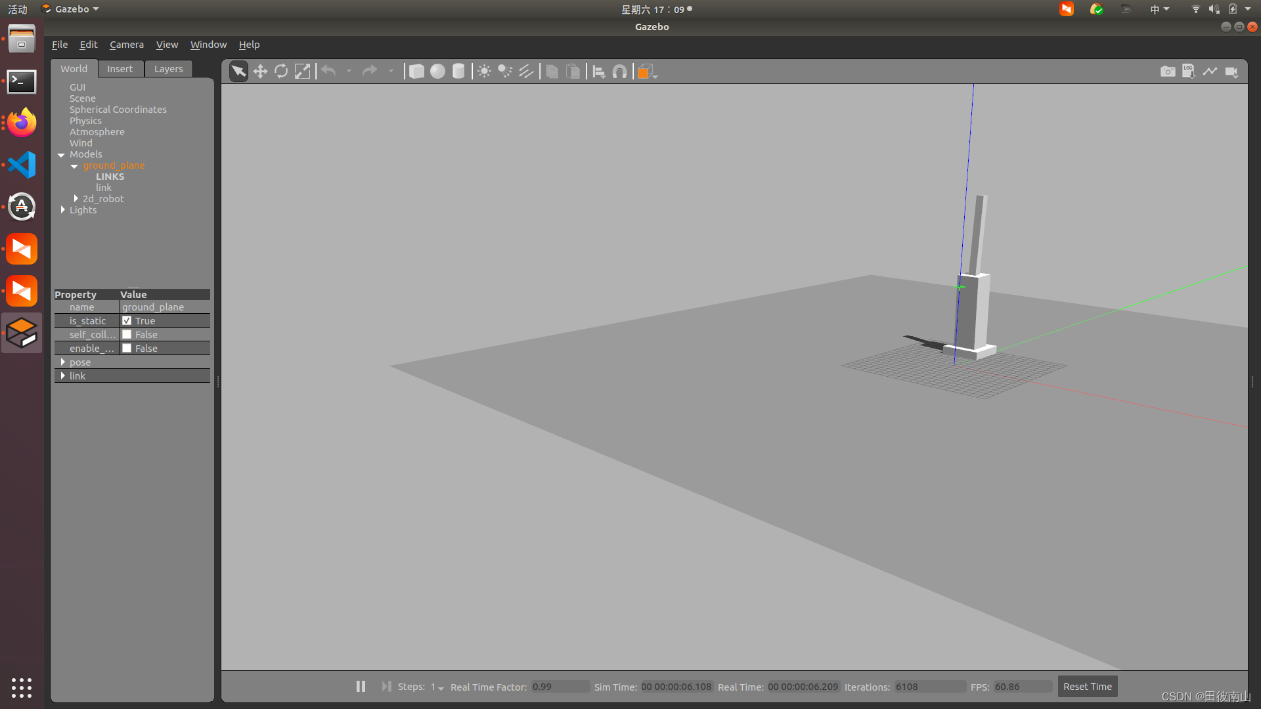Open the Insert tab in world panel
Screen dimensions: 1261x709
coord(120,68)
